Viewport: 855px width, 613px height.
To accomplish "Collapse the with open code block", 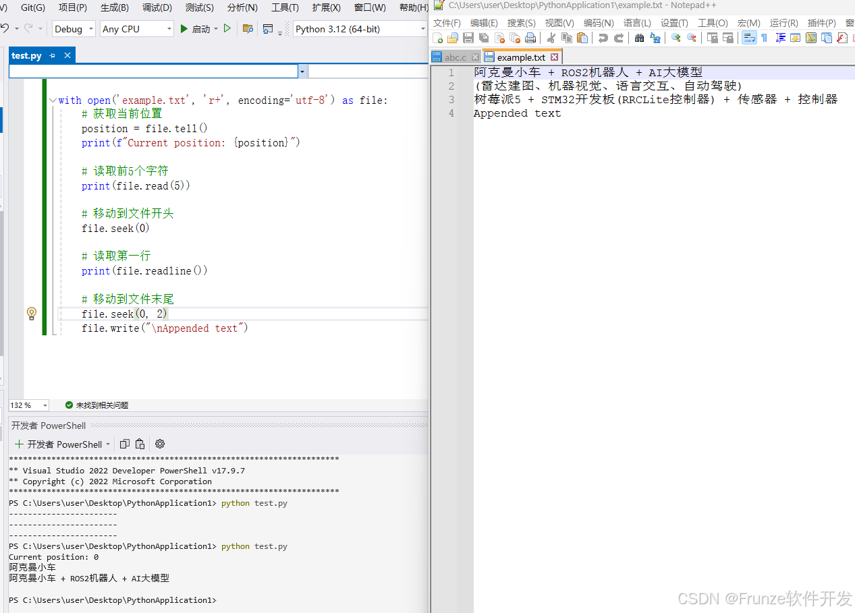I will [53, 100].
